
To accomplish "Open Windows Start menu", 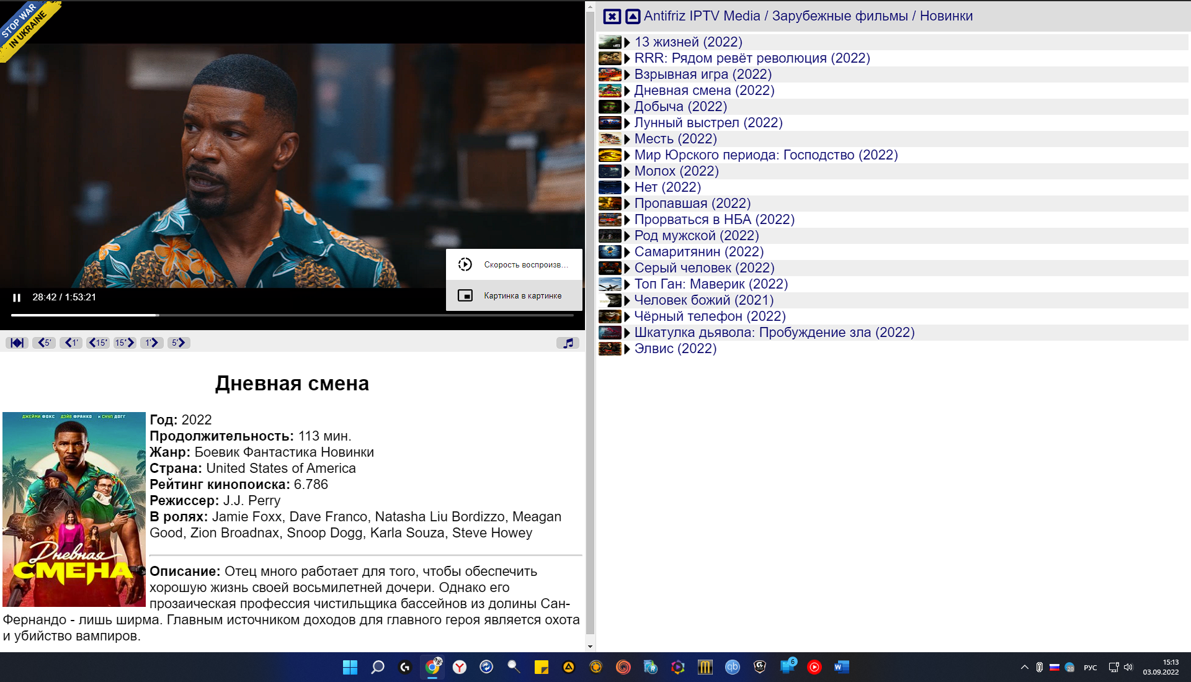I will pyautogui.click(x=350, y=667).
